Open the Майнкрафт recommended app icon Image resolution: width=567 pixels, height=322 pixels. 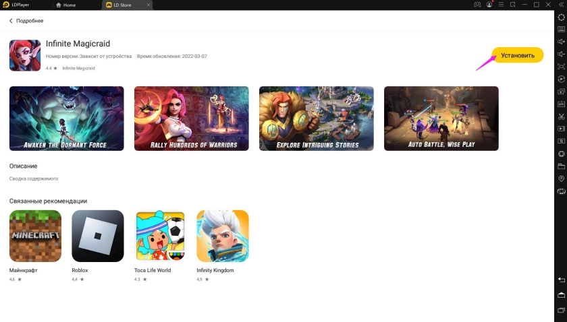click(x=35, y=236)
